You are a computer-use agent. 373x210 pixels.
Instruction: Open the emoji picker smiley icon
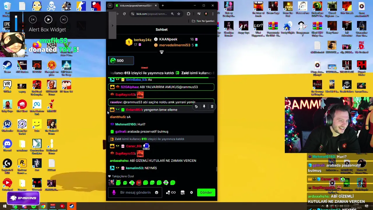tap(156, 192)
